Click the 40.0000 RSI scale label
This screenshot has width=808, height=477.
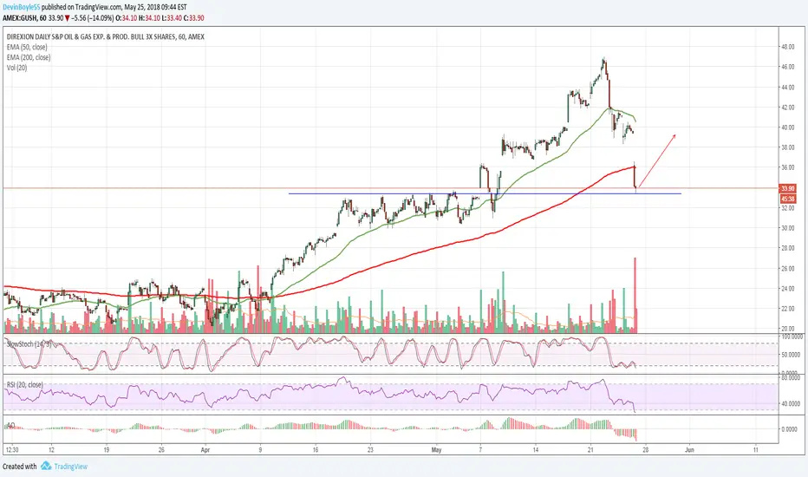[x=792, y=404]
